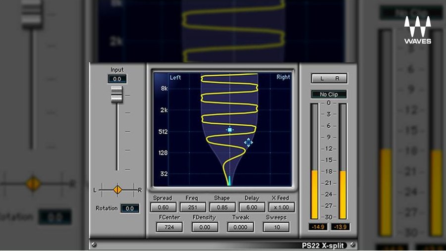Click the right peak readout -13.9

(x=340, y=227)
